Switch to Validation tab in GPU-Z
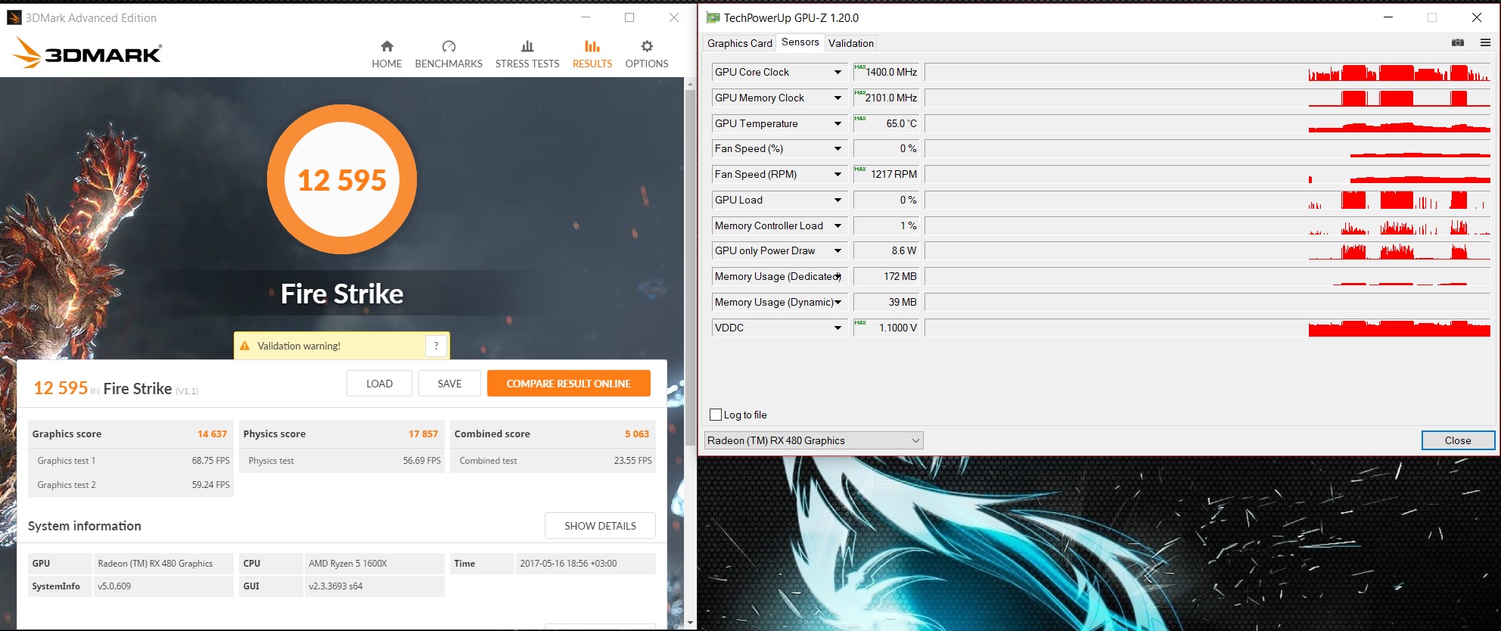Screen dimensions: 1501x631 (850, 43)
